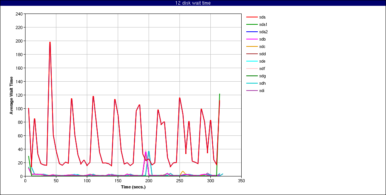Click the 'Average Wait Time' y-axis label
This screenshot has width=386, height=195.
tap(12, 95)
